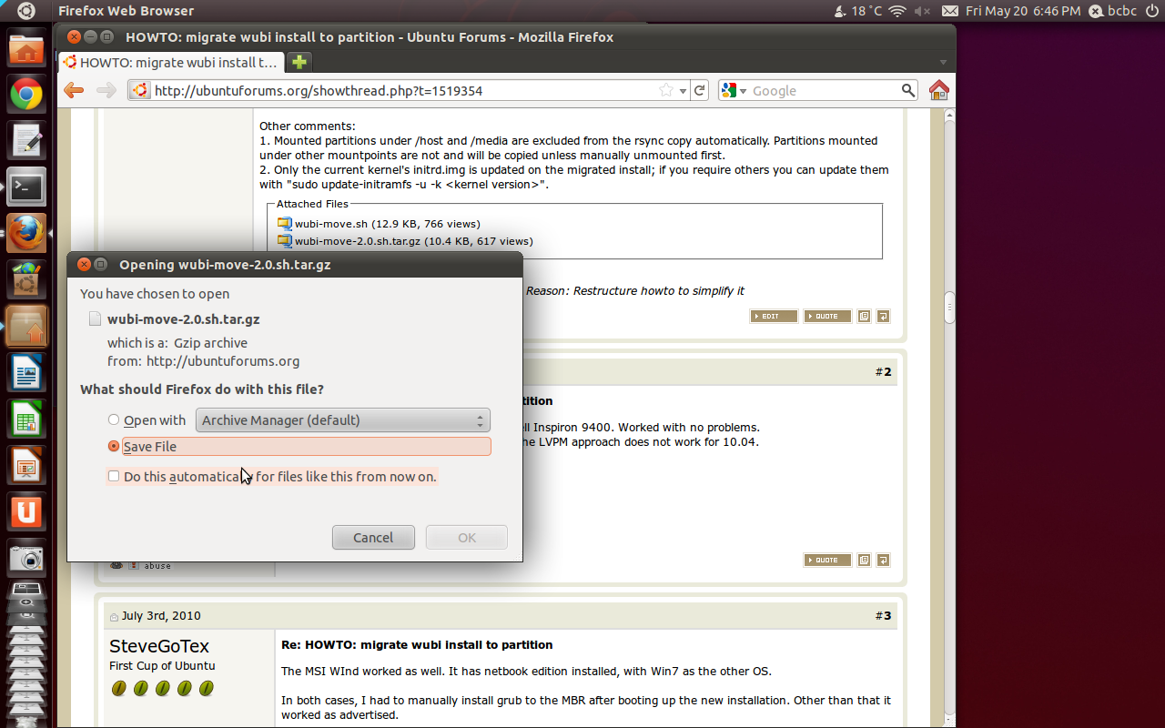Screen dimensions: 1165x728
Task: Open the muted volume indicator in the top panel
Action: [x=922, y=11]
